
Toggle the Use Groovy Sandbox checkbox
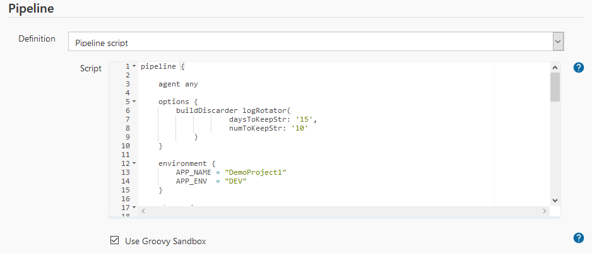click(x=114, y=240)
